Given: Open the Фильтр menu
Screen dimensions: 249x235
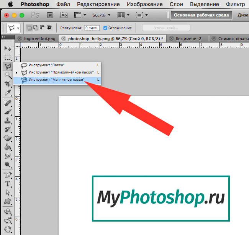Looking at the screenshot, I should pyautogui.click(x=235, y=5).
